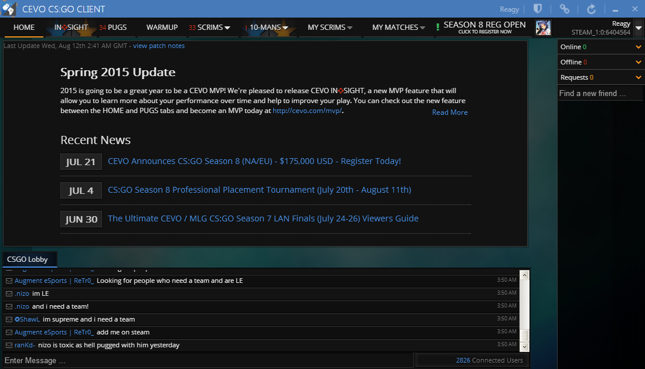Viewport: 645px width, 369px height.
Task: Click the STEAM_1:0:6404564 ID text
Action: [600, 32]
